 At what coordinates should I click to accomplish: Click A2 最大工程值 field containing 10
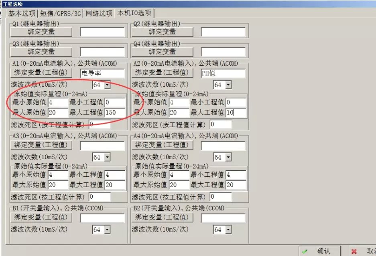coord(236,112)
